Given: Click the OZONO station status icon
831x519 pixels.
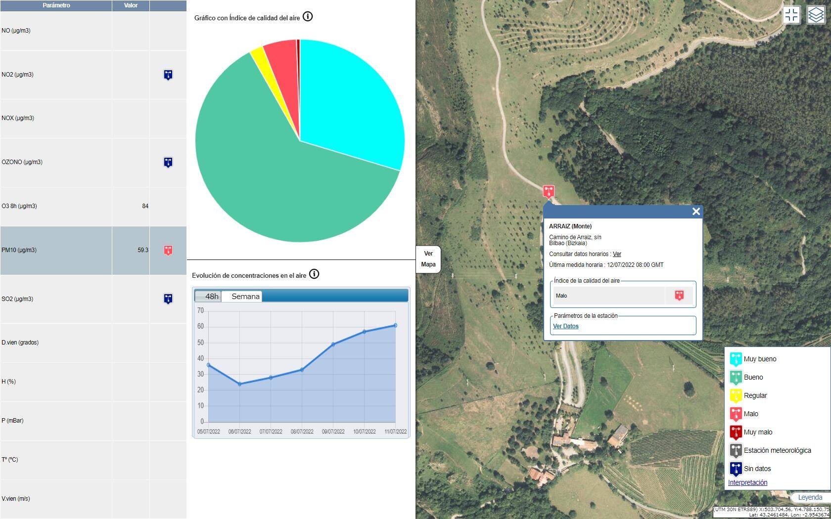Looking at the screenshot, I should pos(168,162).
